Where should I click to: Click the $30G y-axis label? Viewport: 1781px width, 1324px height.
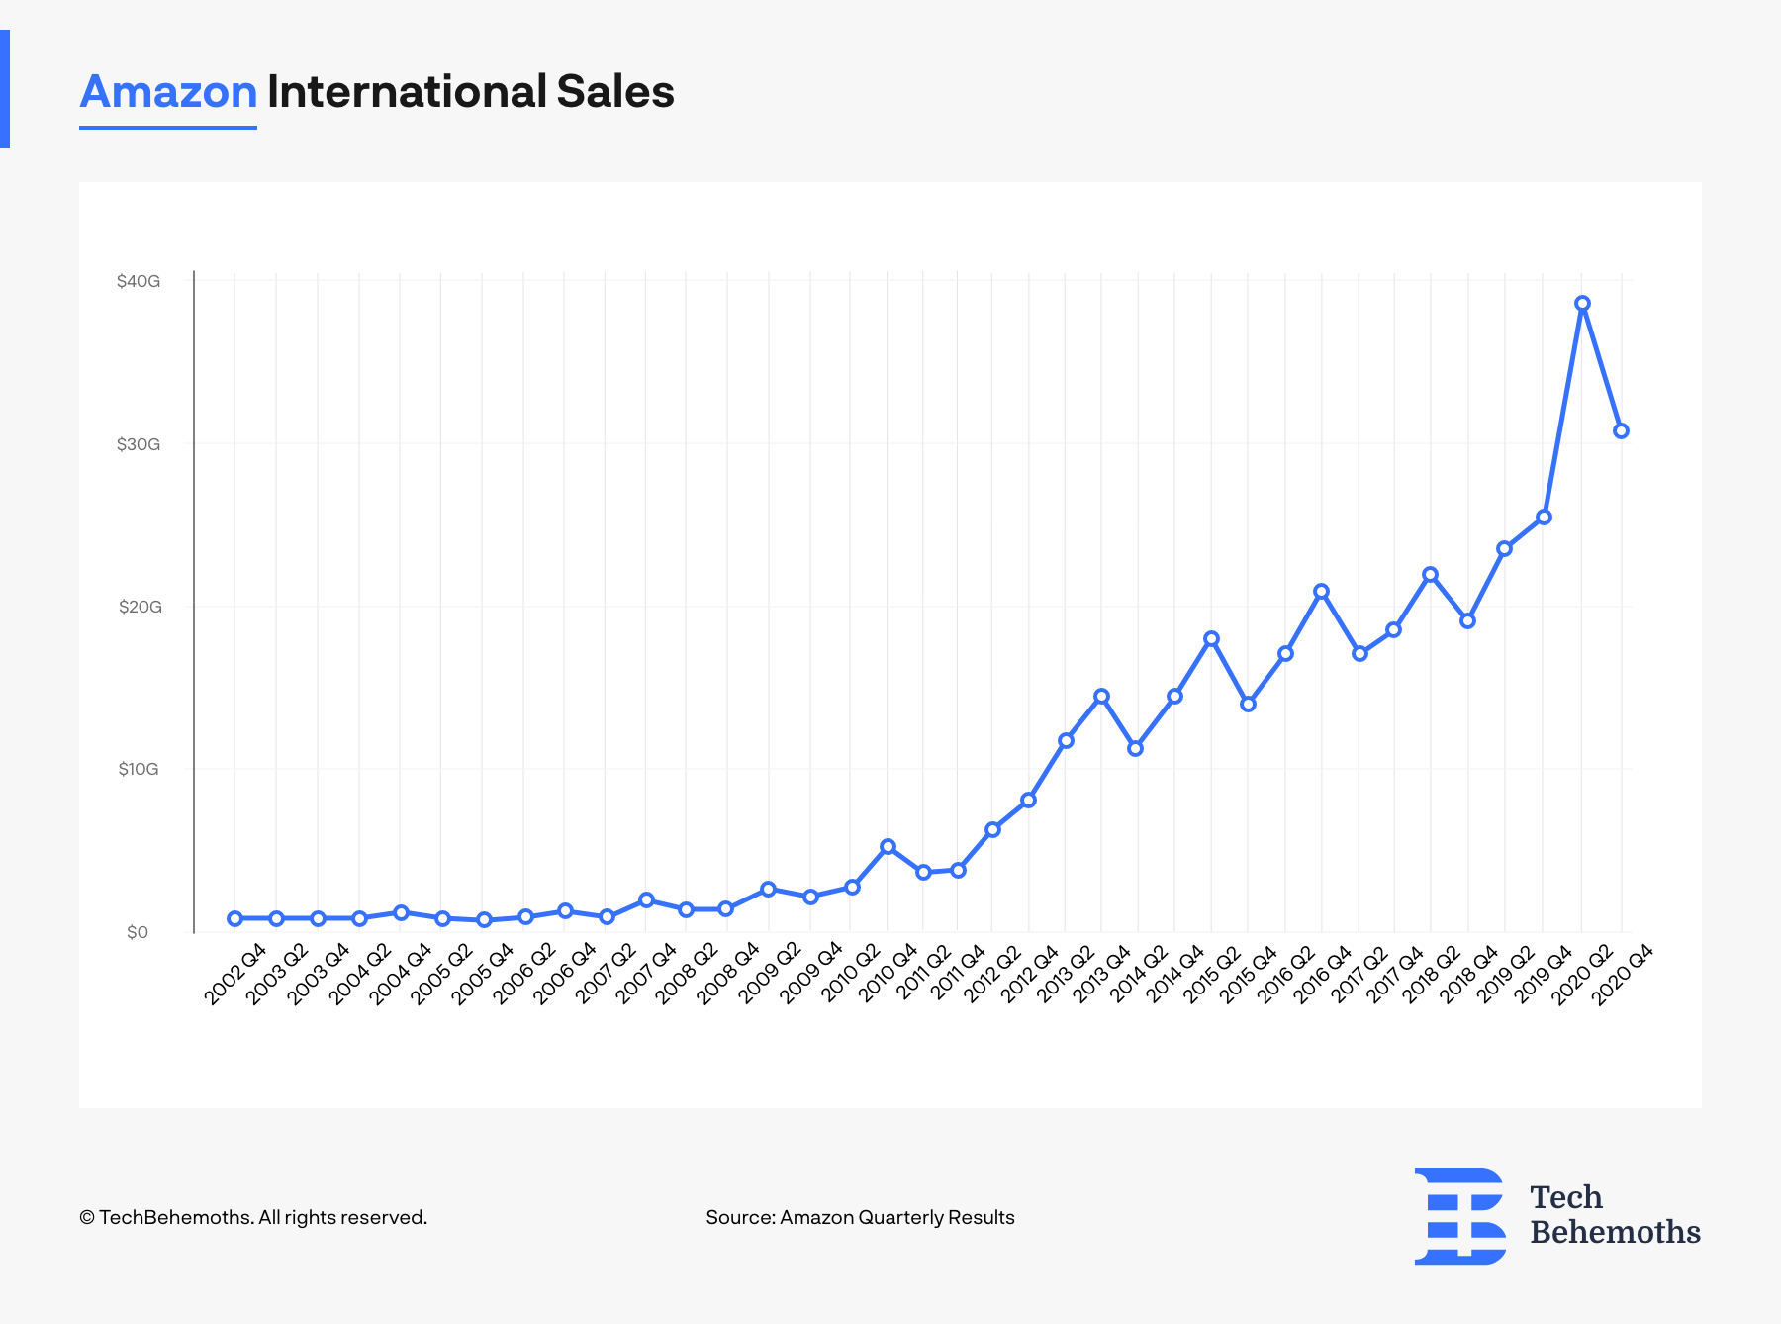coord(139,444)
